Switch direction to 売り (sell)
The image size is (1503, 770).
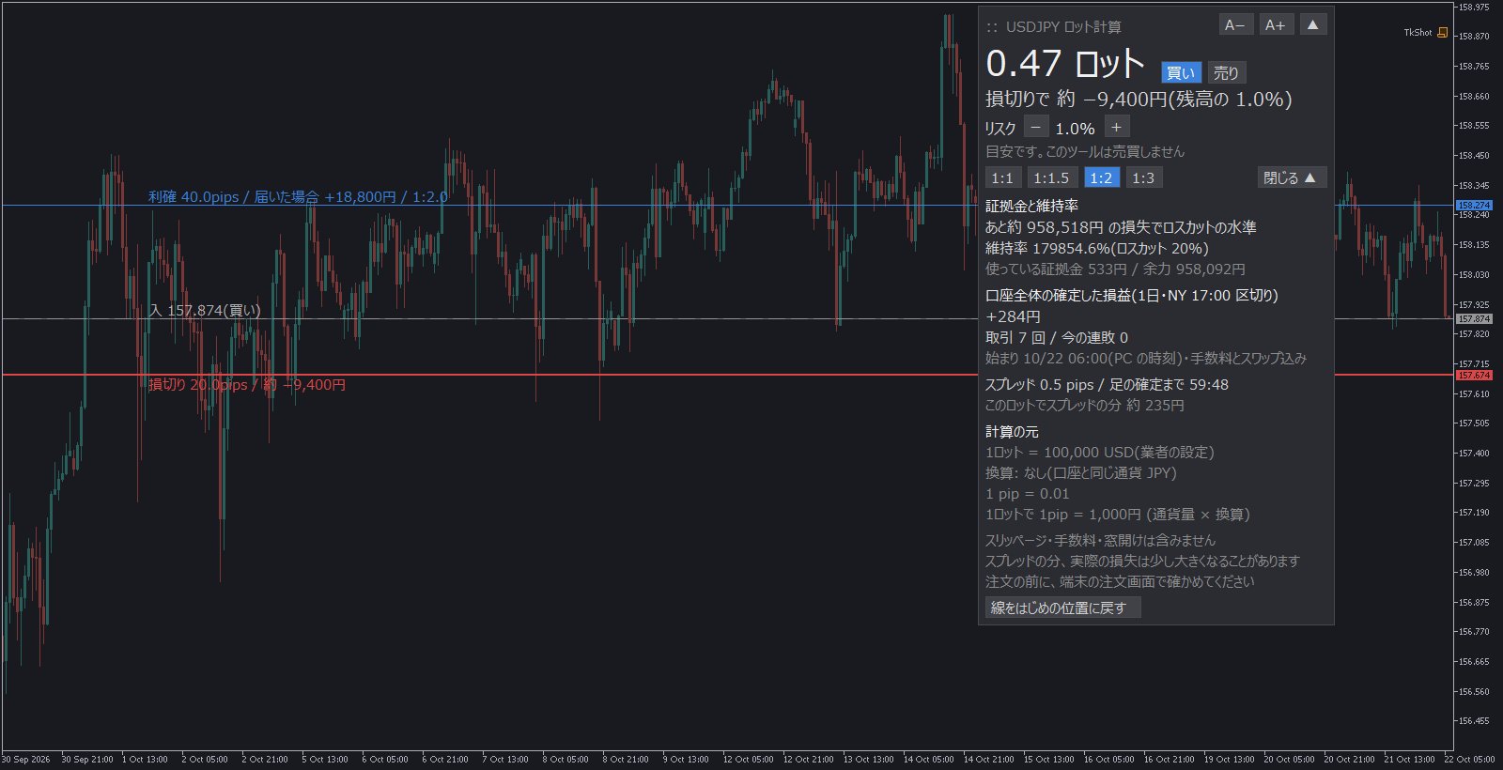1226,73
